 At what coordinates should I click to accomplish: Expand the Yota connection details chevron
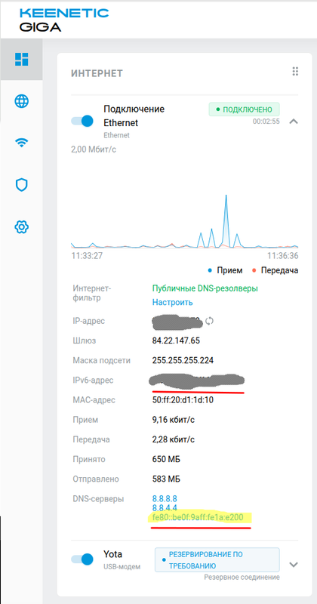point(294,565)
